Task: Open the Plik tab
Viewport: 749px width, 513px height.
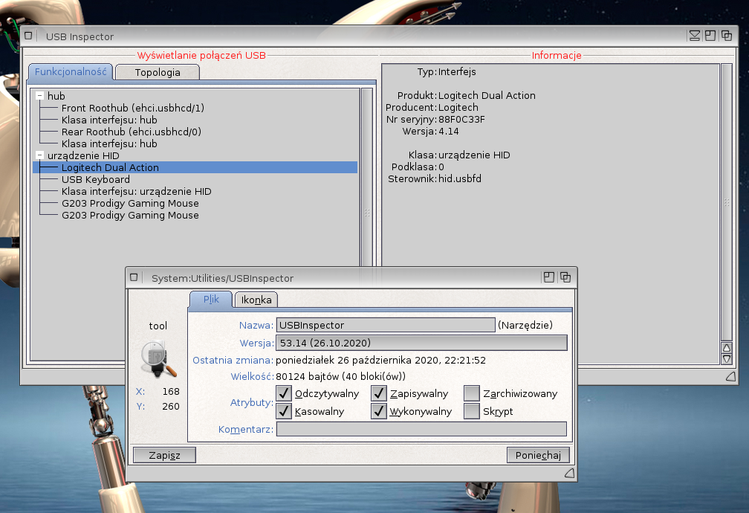Action: [211, 300]
